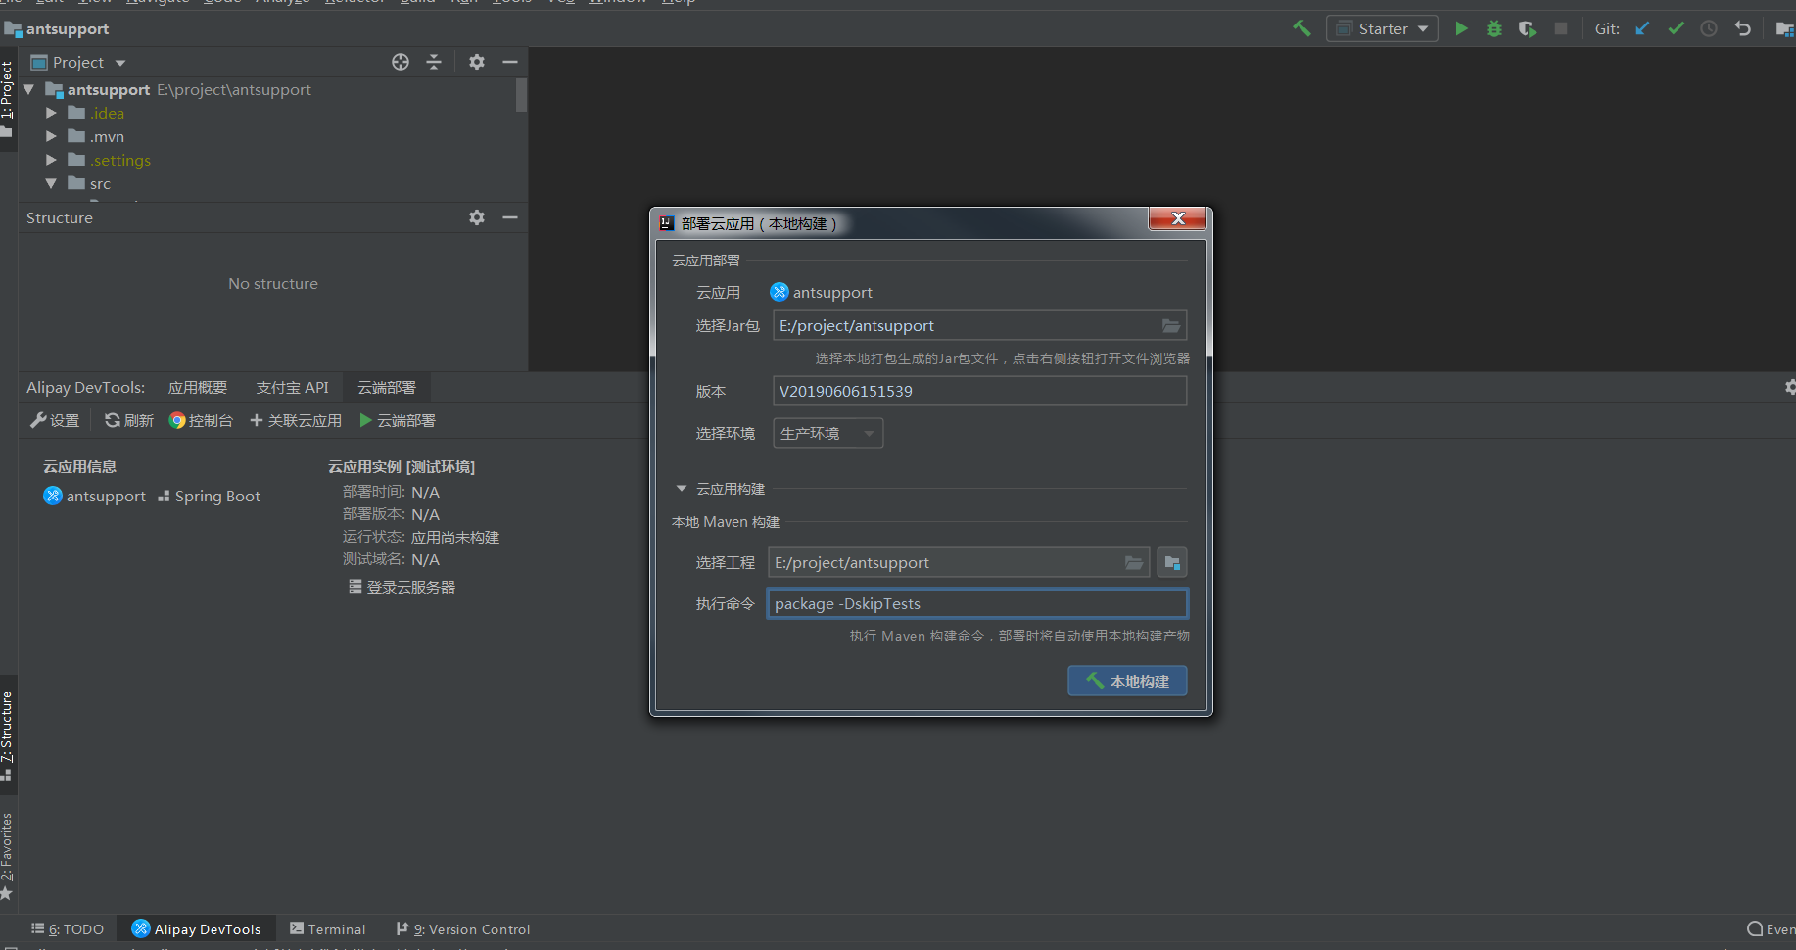Collapse the 云应用构建 section

click(x=682, y=489)
